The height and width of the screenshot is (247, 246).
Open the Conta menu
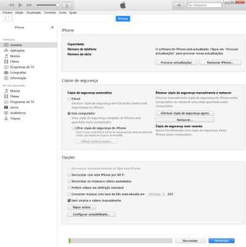63,12
